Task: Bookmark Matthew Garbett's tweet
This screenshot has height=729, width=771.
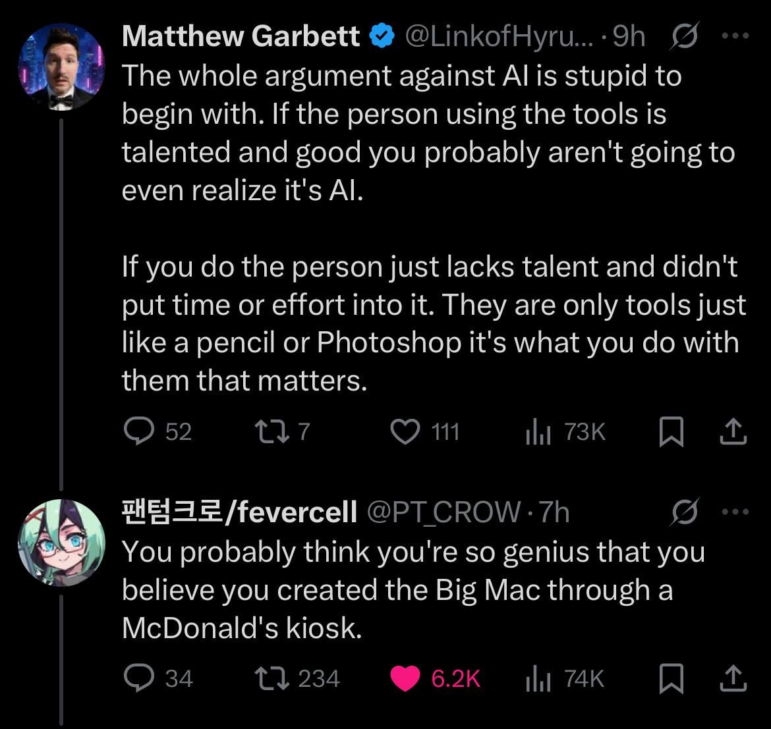Action: coord(671,433)
